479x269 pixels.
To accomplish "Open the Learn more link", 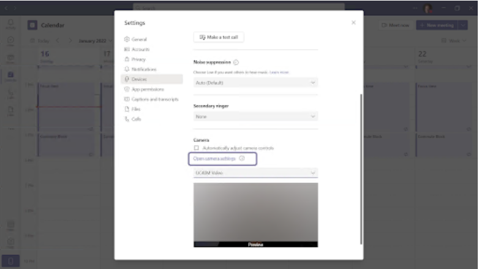I will click(279, 72).
